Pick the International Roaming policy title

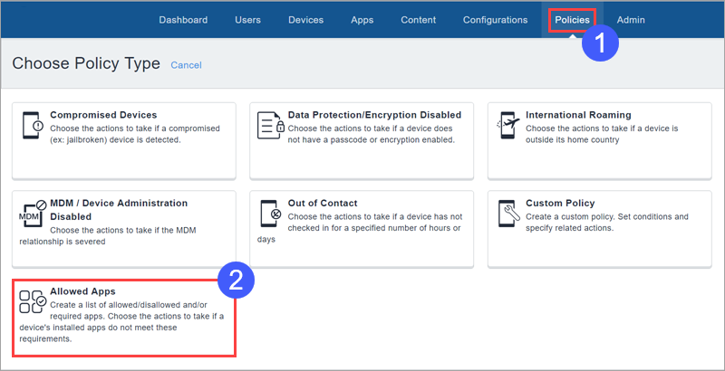578,115
